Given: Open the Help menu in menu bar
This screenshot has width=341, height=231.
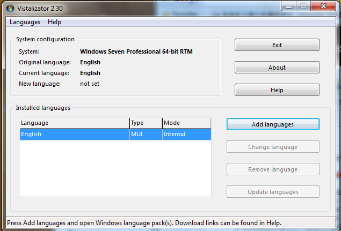Looking at the screenshot, I should [54, 22].
